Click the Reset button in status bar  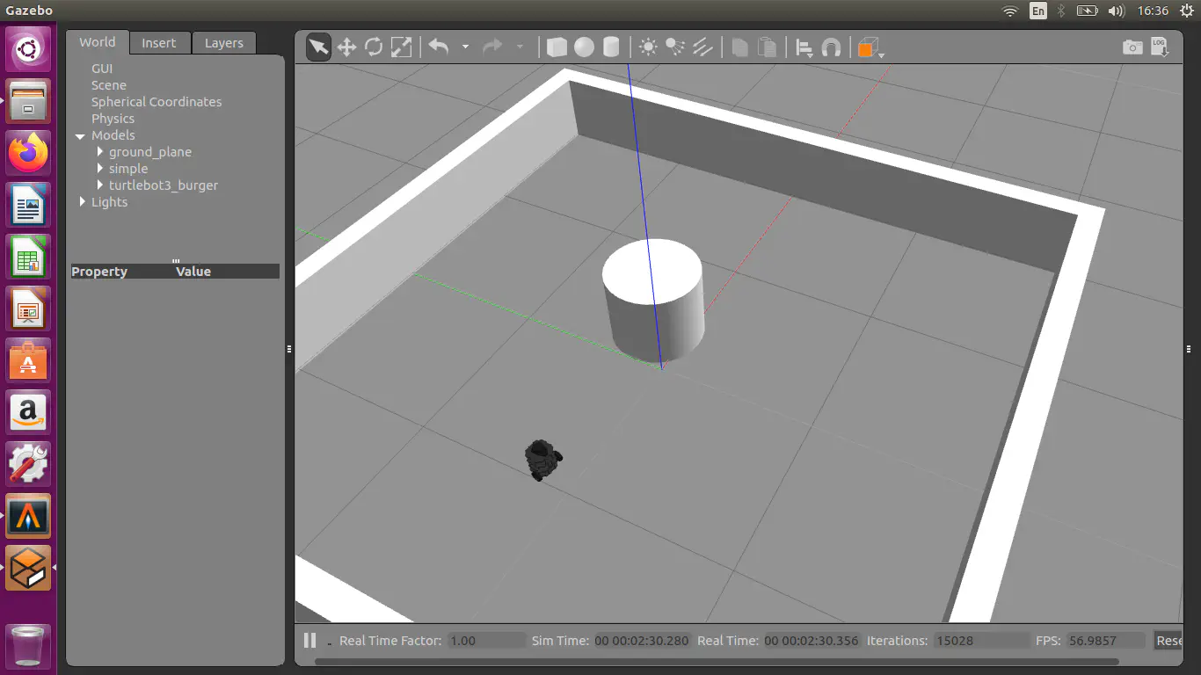(x=1168, y=641)
